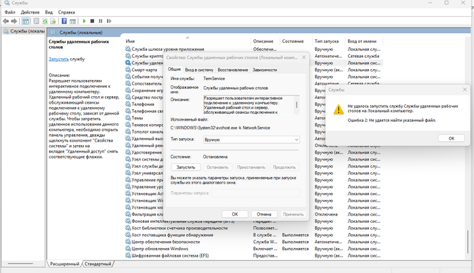
Task: Open the Справка menu
Action: pos(66,12)
